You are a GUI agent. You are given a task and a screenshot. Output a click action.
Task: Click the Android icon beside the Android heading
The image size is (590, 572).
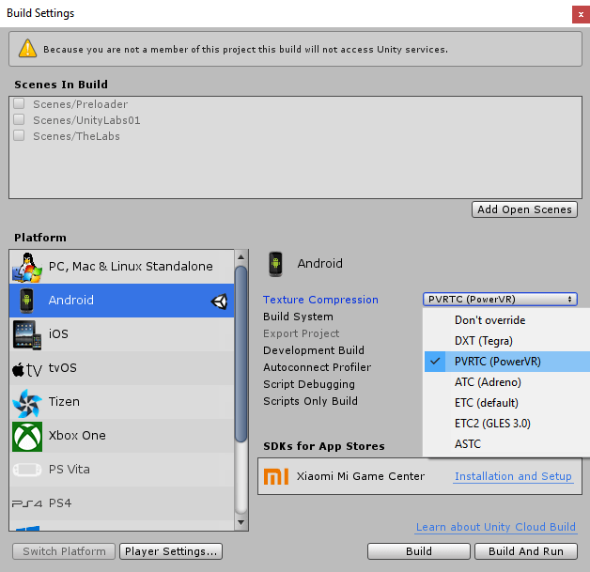(x=276, y=264)
